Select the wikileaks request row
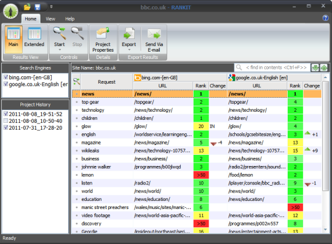The height and width of the screenshot is (244, 332). tap(197, 151)
